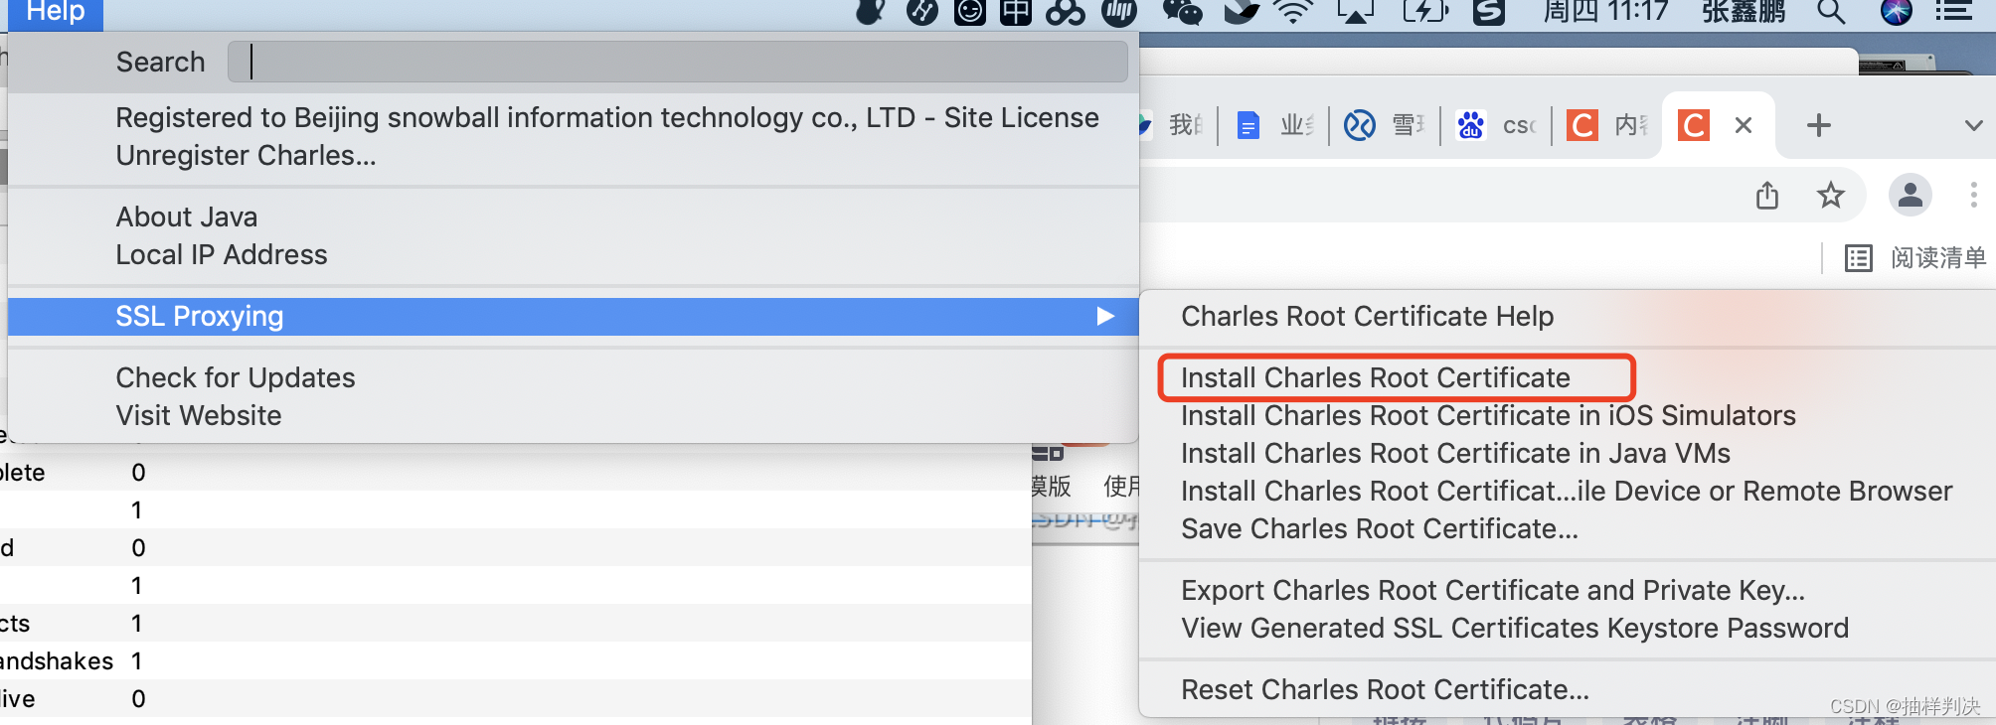This screenshot has height=725, width=1996.
Task: Click the 周四 11:17 clock
Action: point(1605,12)
